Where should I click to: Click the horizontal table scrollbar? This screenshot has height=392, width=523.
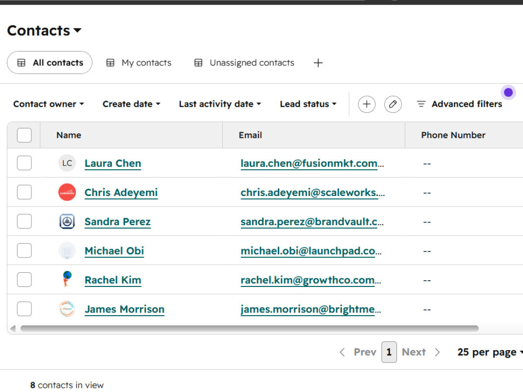coord(249,328)
